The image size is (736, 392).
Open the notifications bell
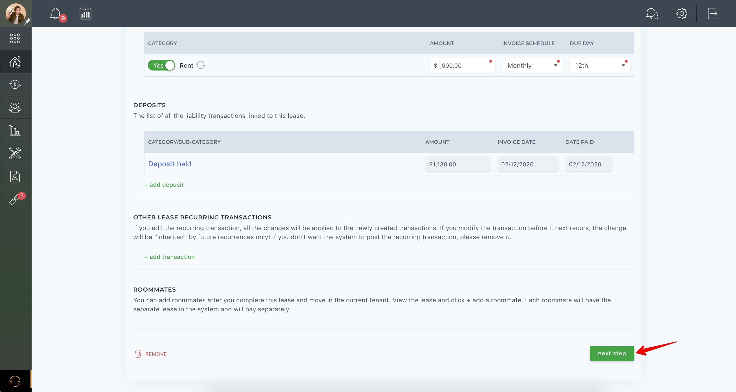click(55, 14)
